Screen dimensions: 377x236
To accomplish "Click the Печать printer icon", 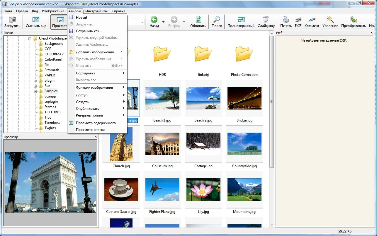I will coord(286,20).
